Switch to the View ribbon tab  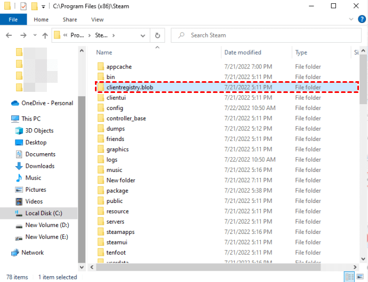[98, 20]
